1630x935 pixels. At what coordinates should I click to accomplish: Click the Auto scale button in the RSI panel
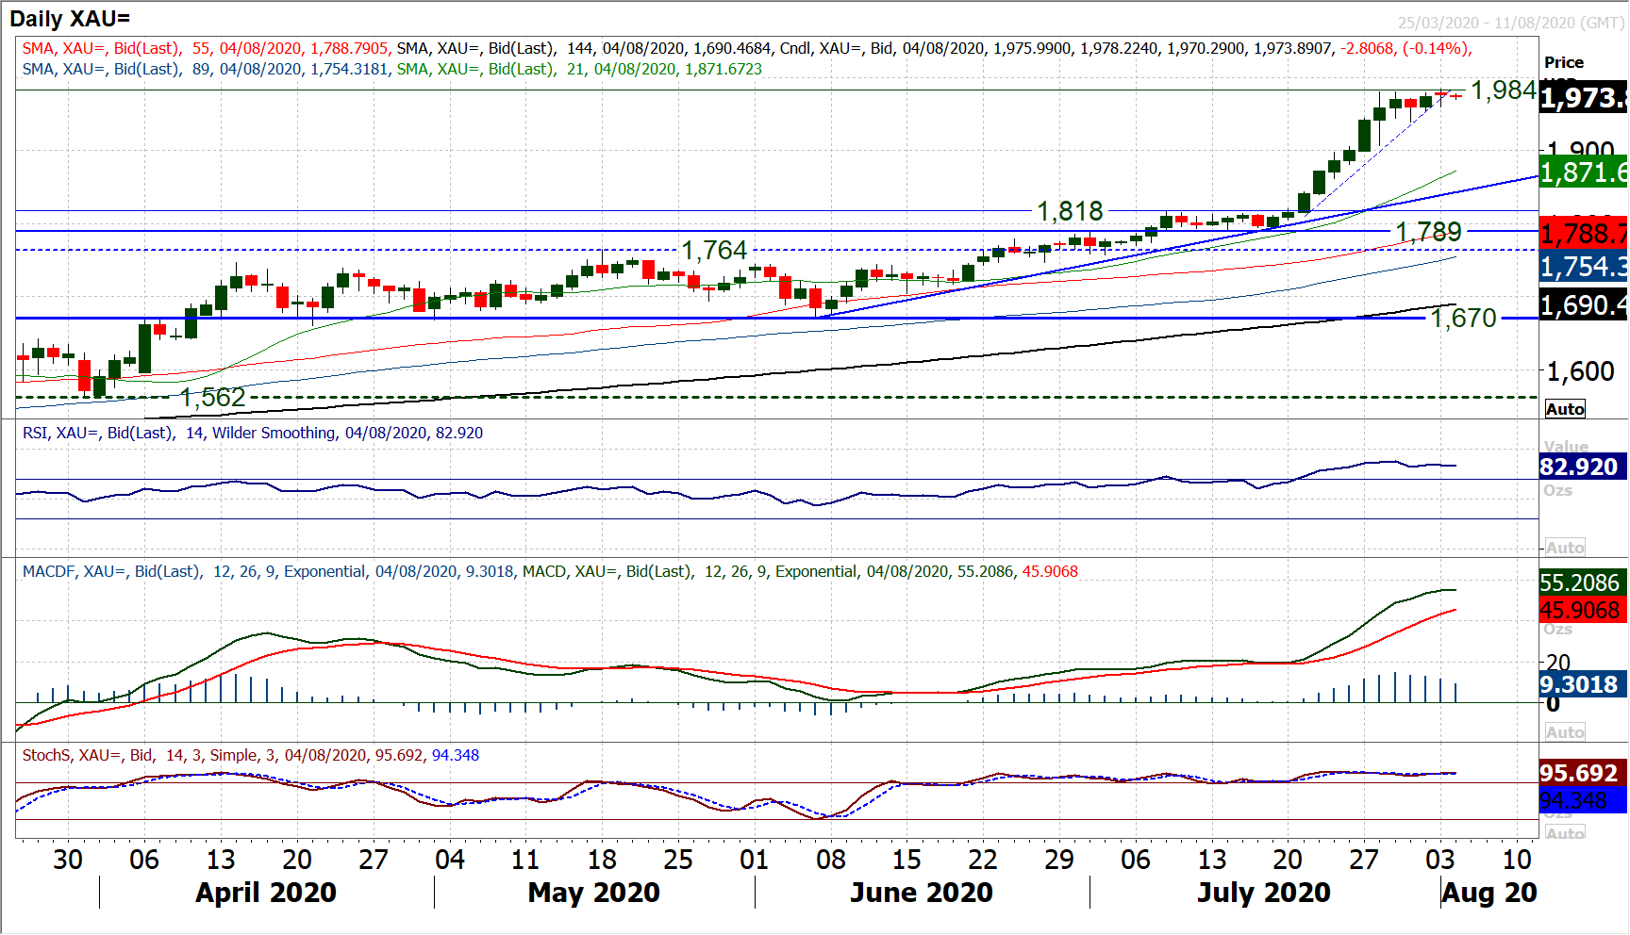pos(1565,548)
